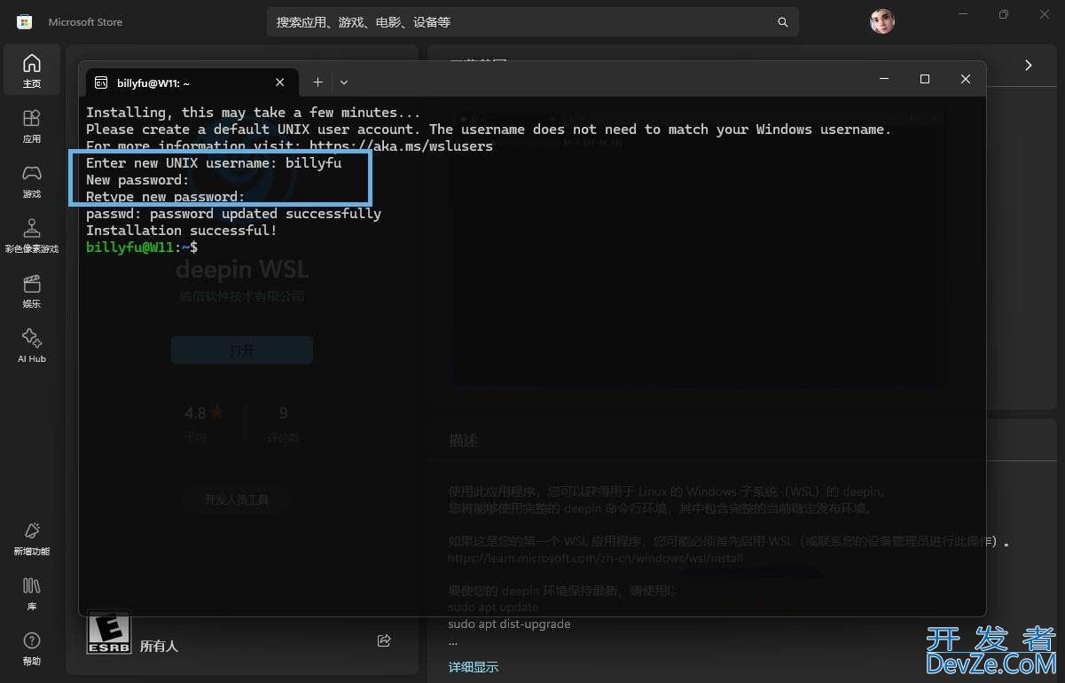
Task: Click the Microsoft Store title text
Action: [x=85, y=22]
